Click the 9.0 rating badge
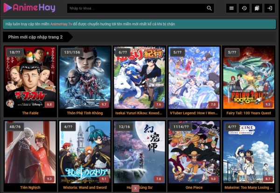280x193 pixels. tap(213, 179)
